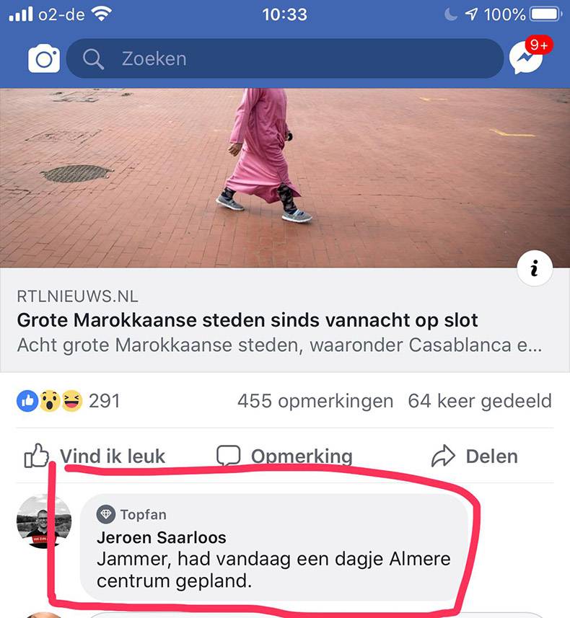Viewport: 570px width, 618px height.
Task: Tap the info icon on the article image
Action: pos(535,268)
